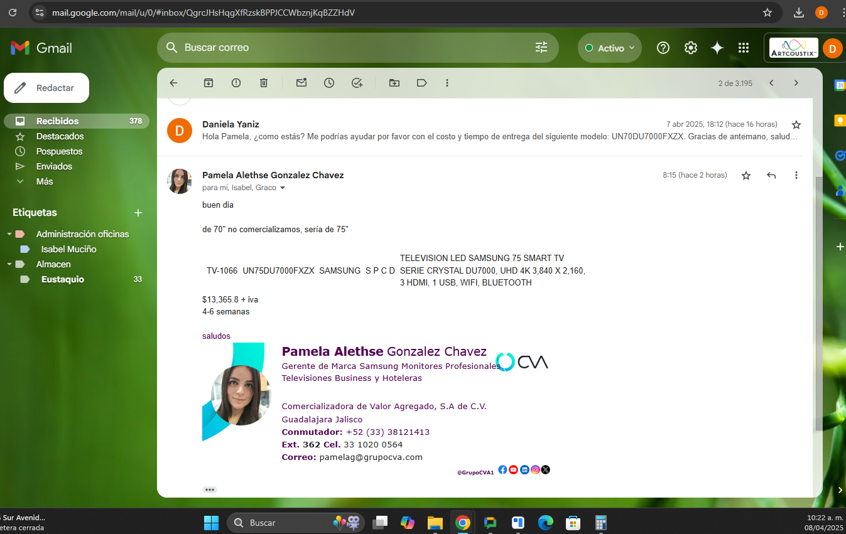
Task: Collapse the Administración oficinas label tree
Action: pos(9,234)
